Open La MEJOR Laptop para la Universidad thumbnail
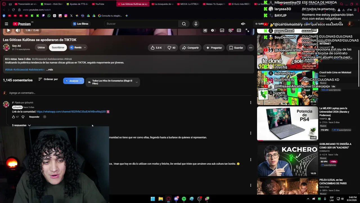The image size is (360, 203). tap(287, 123)
